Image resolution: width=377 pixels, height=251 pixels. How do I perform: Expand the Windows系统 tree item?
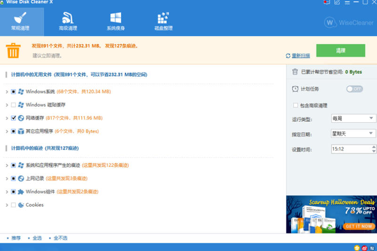7,92
